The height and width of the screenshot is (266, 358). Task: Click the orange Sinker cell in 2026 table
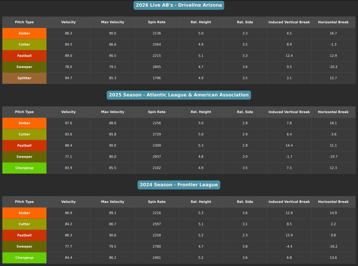point(24,33)
